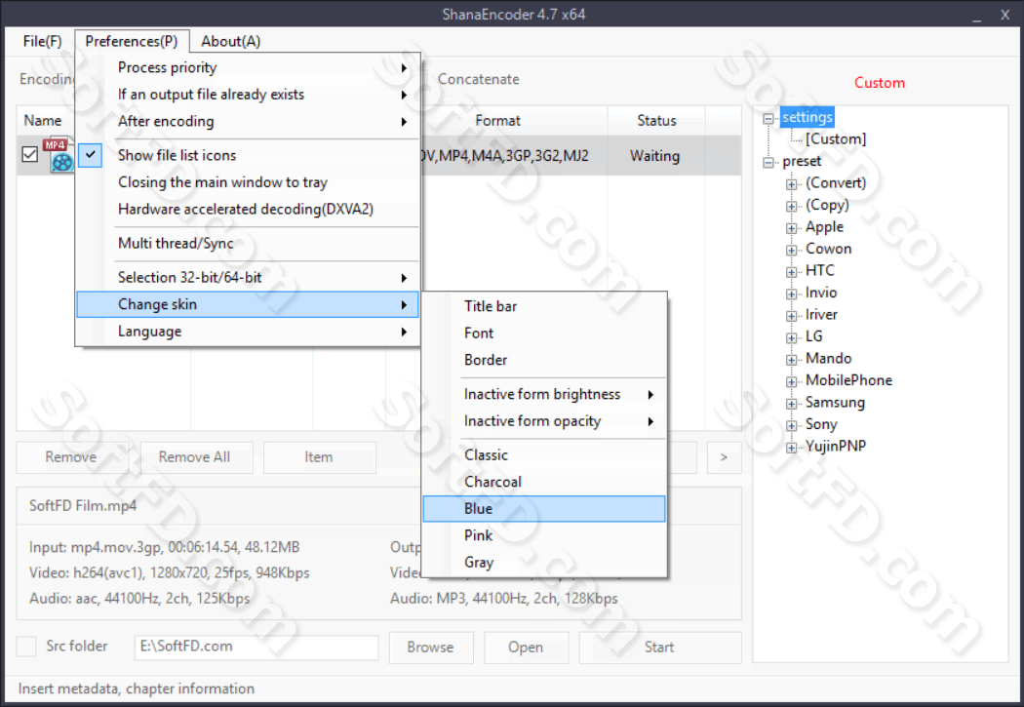Close the Preferences(P) menu
1024x707 pixels.
(132, 41)
